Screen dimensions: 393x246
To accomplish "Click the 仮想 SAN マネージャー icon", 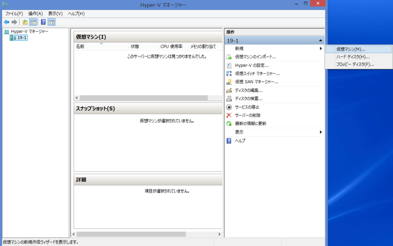I will coord(229,82).
